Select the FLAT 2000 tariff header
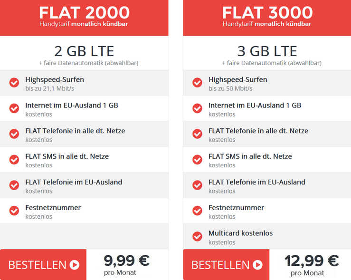The width and height of the screenshot is (351, 280). 84,16
